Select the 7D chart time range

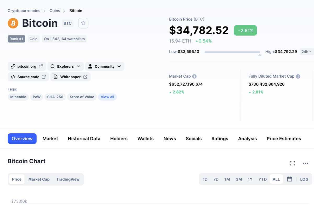tap(216, 179)
